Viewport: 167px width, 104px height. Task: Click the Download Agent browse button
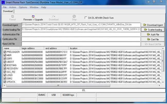pos(153,25)
